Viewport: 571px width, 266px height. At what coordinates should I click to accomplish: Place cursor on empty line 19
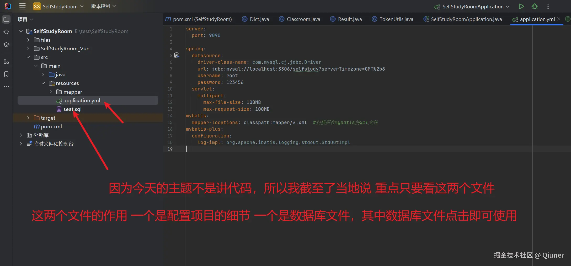click(x=367, y=149)
